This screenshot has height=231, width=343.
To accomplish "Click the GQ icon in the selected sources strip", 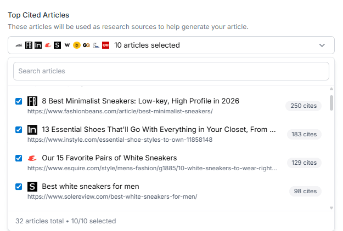I will [x=86, y=45].
